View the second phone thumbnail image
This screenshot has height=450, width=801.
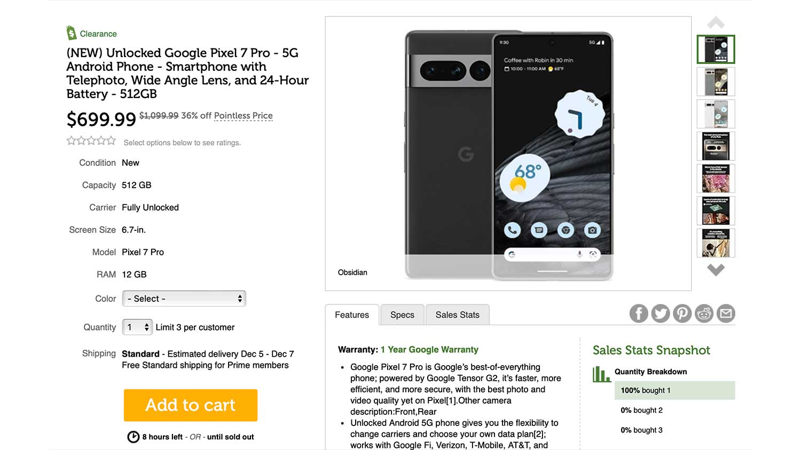[716, 82]
